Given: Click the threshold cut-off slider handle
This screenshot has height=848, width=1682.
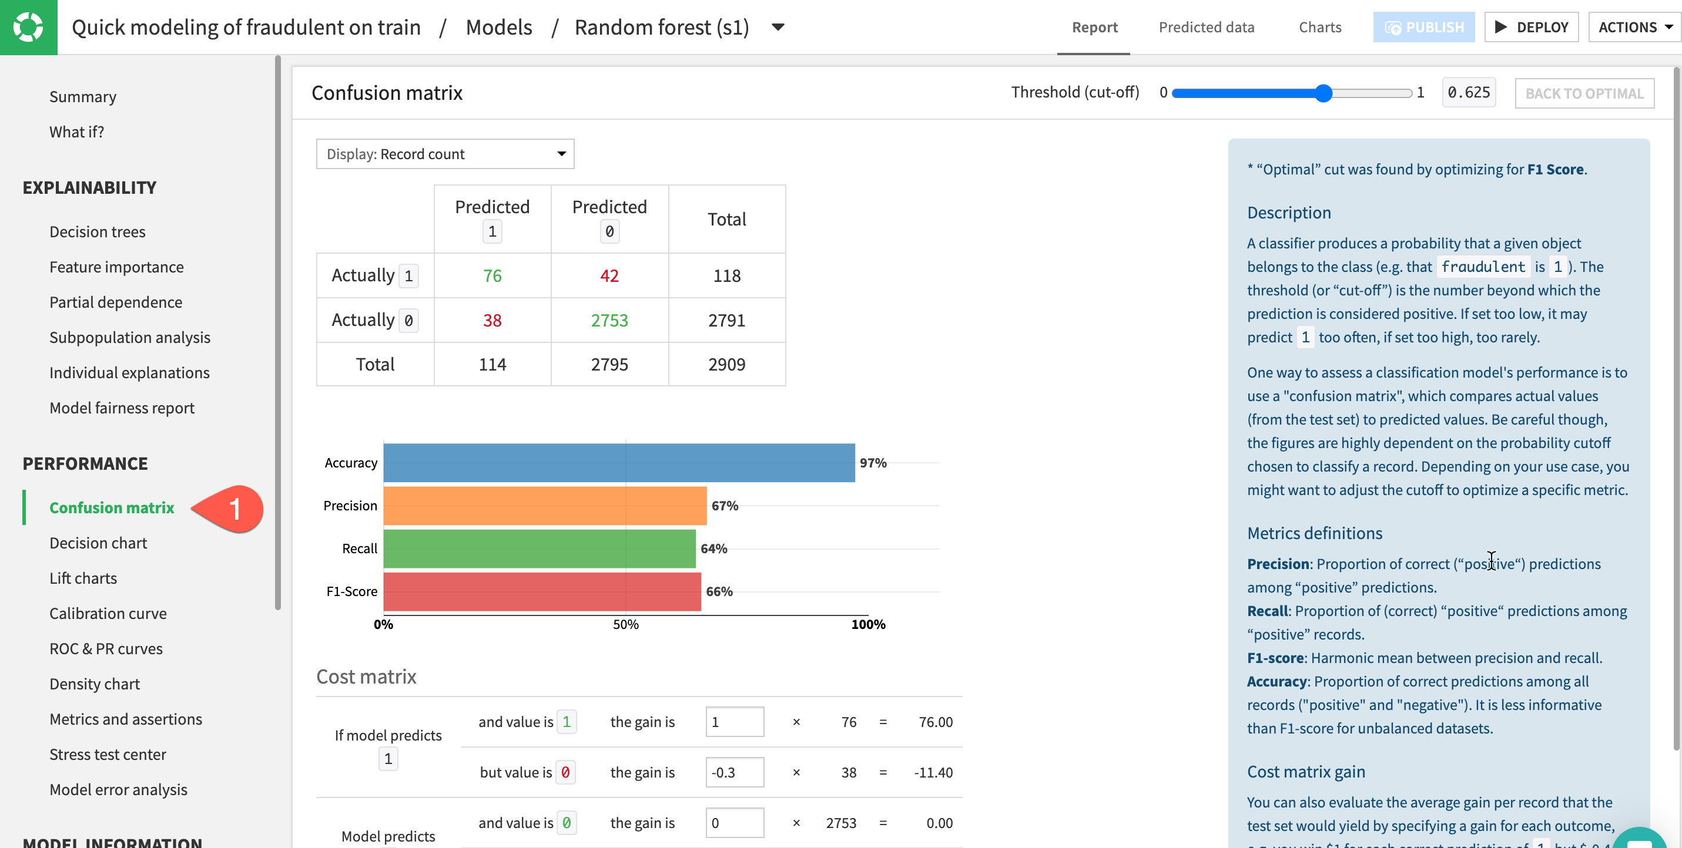Looking at the screenshot, I should click(1323, 93).
